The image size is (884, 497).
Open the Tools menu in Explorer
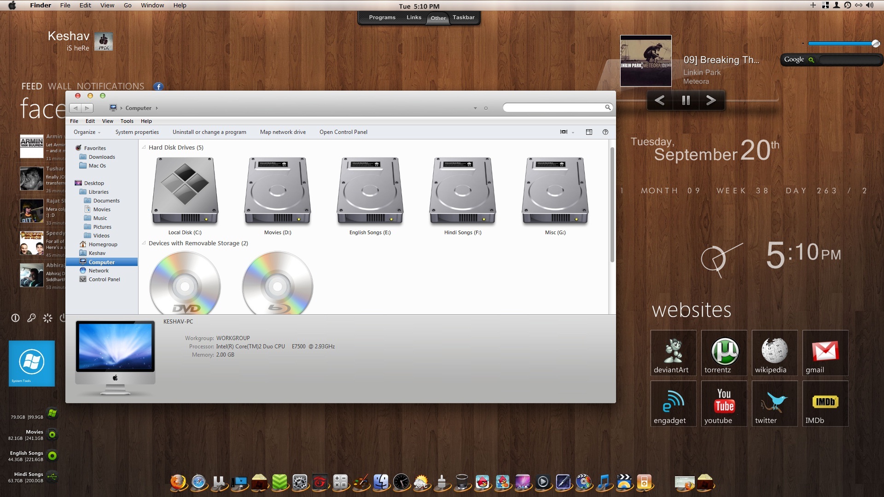click(127, 121)
